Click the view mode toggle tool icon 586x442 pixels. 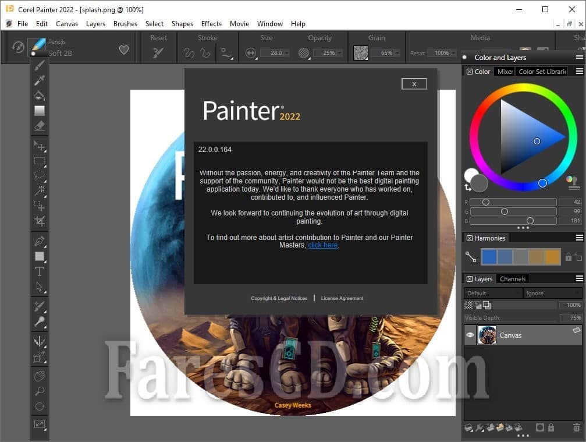(39, 424)
